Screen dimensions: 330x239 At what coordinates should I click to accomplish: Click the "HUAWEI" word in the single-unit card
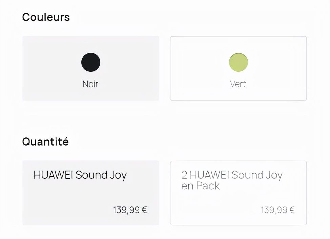coord(54,175)
